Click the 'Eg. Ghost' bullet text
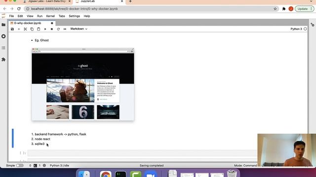Screen dimensions: 316x177 point(41,40)
